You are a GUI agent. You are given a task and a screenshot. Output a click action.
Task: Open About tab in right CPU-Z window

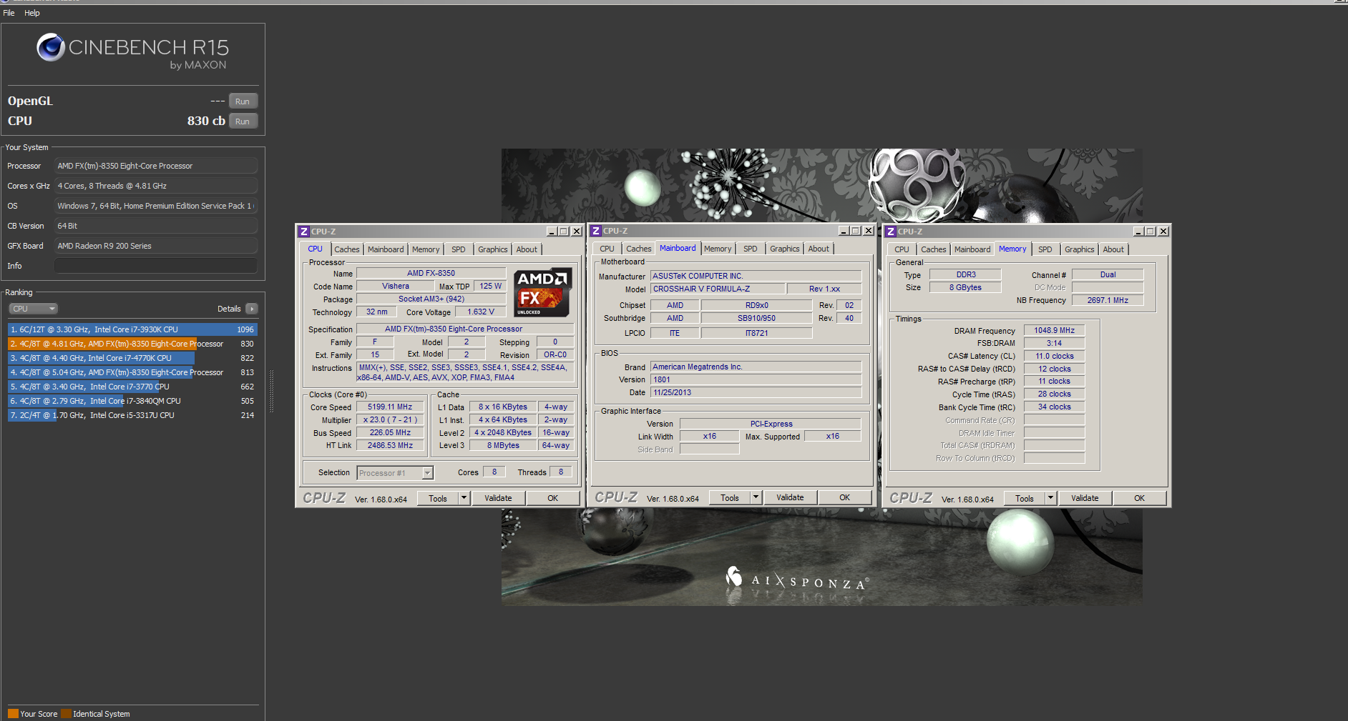click(x=1113, y=249)
